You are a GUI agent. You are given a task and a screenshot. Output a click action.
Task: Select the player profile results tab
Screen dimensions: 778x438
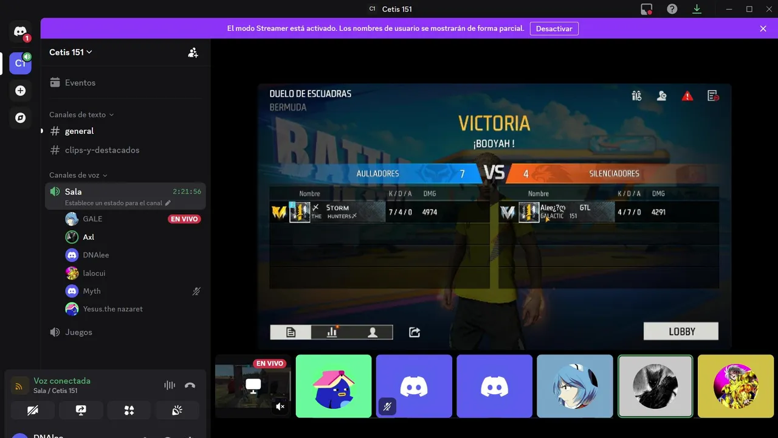(x=373, y=332)
